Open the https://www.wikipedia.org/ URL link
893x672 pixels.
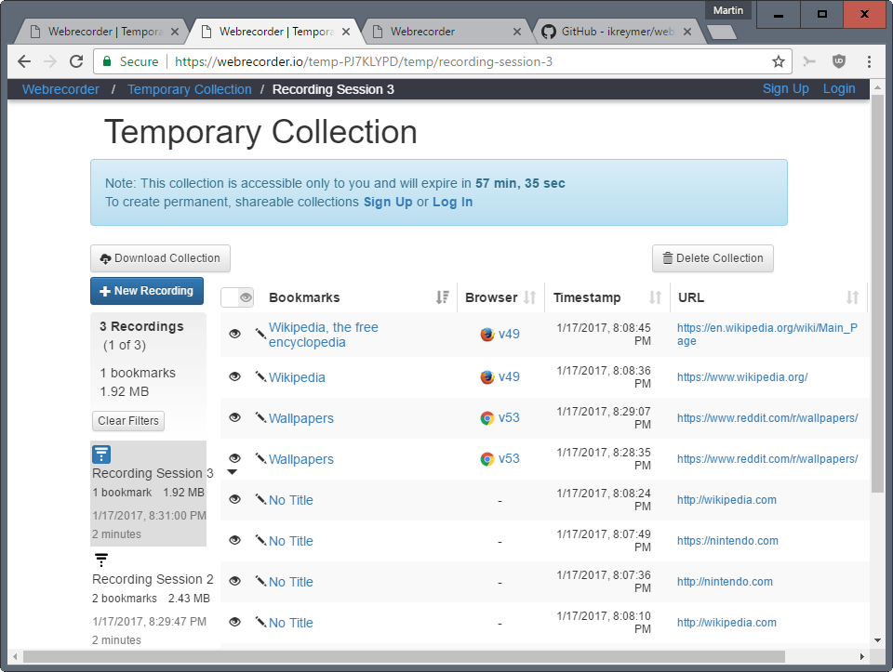742,376
